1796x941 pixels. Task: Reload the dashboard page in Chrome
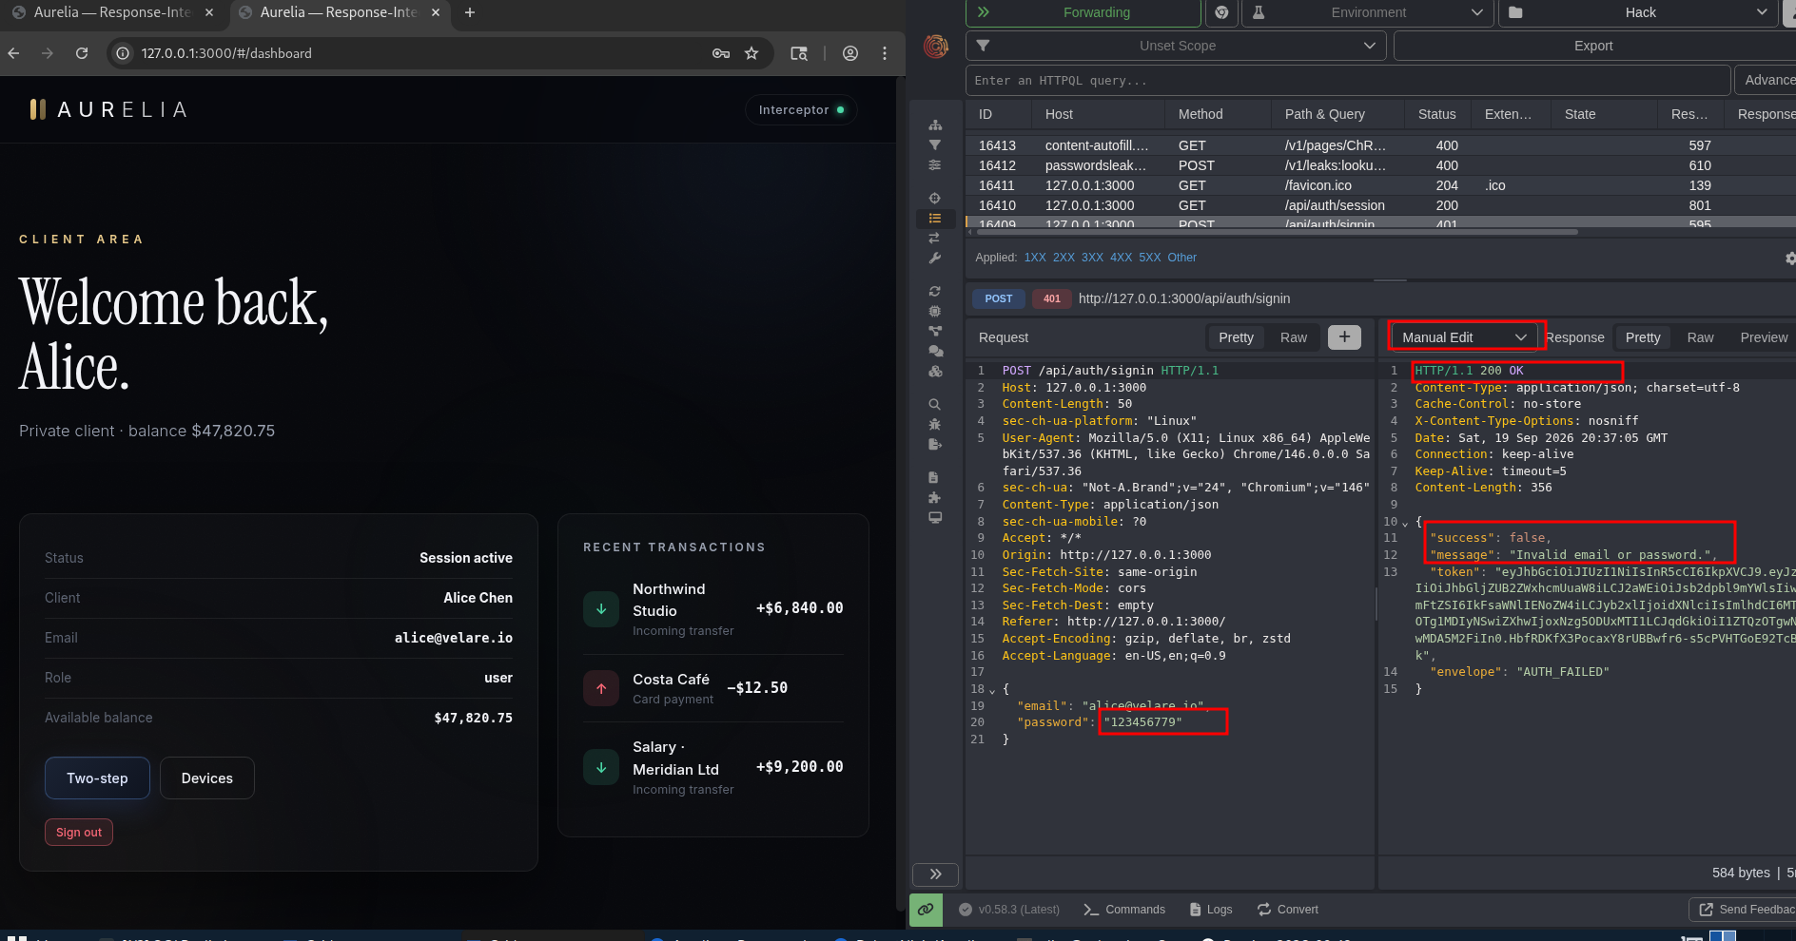tap(82, 53)
